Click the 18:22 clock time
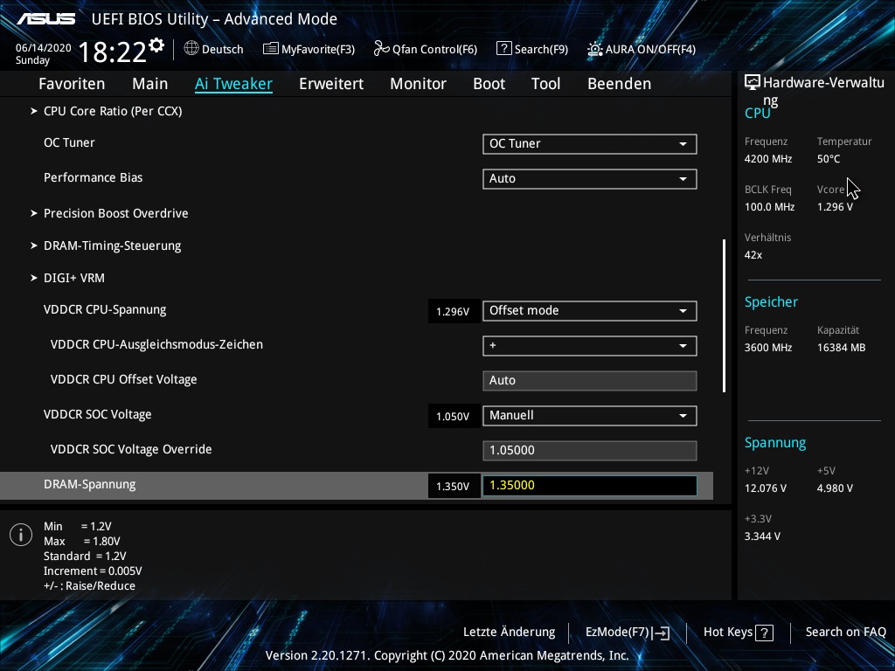The image size is (895, 671). point(112,52)
